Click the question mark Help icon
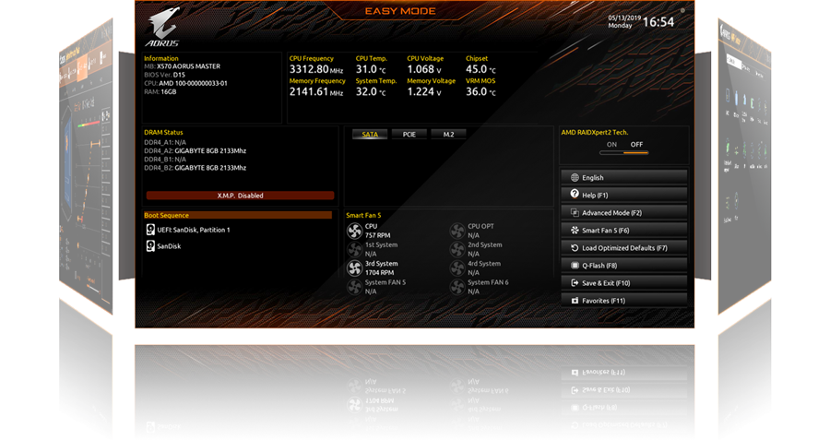Screen dimensions: 830x440 [x=575, y=195]
